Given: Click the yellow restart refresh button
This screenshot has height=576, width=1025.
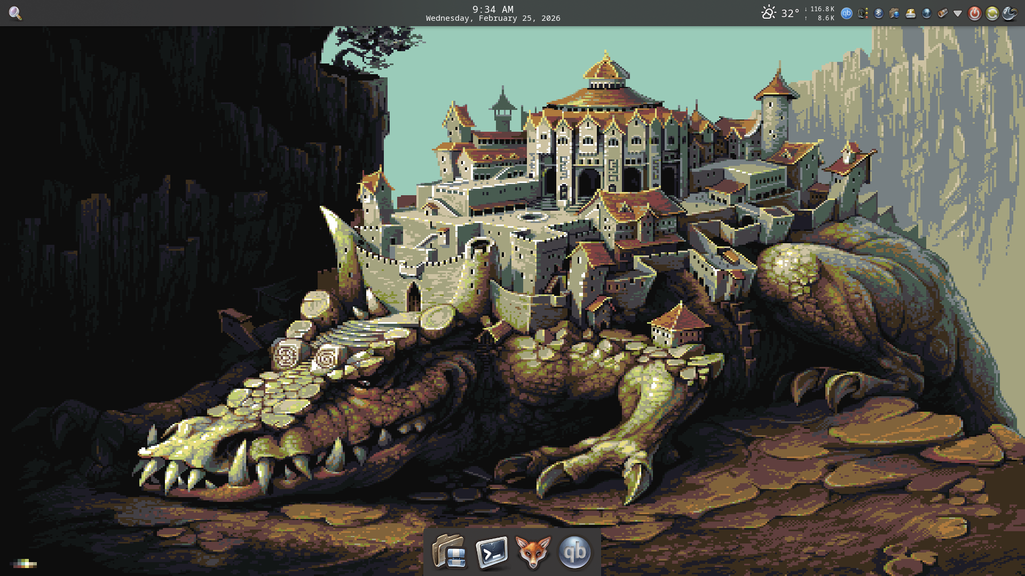Looking at the screenshot, I should tap(992, 13).
